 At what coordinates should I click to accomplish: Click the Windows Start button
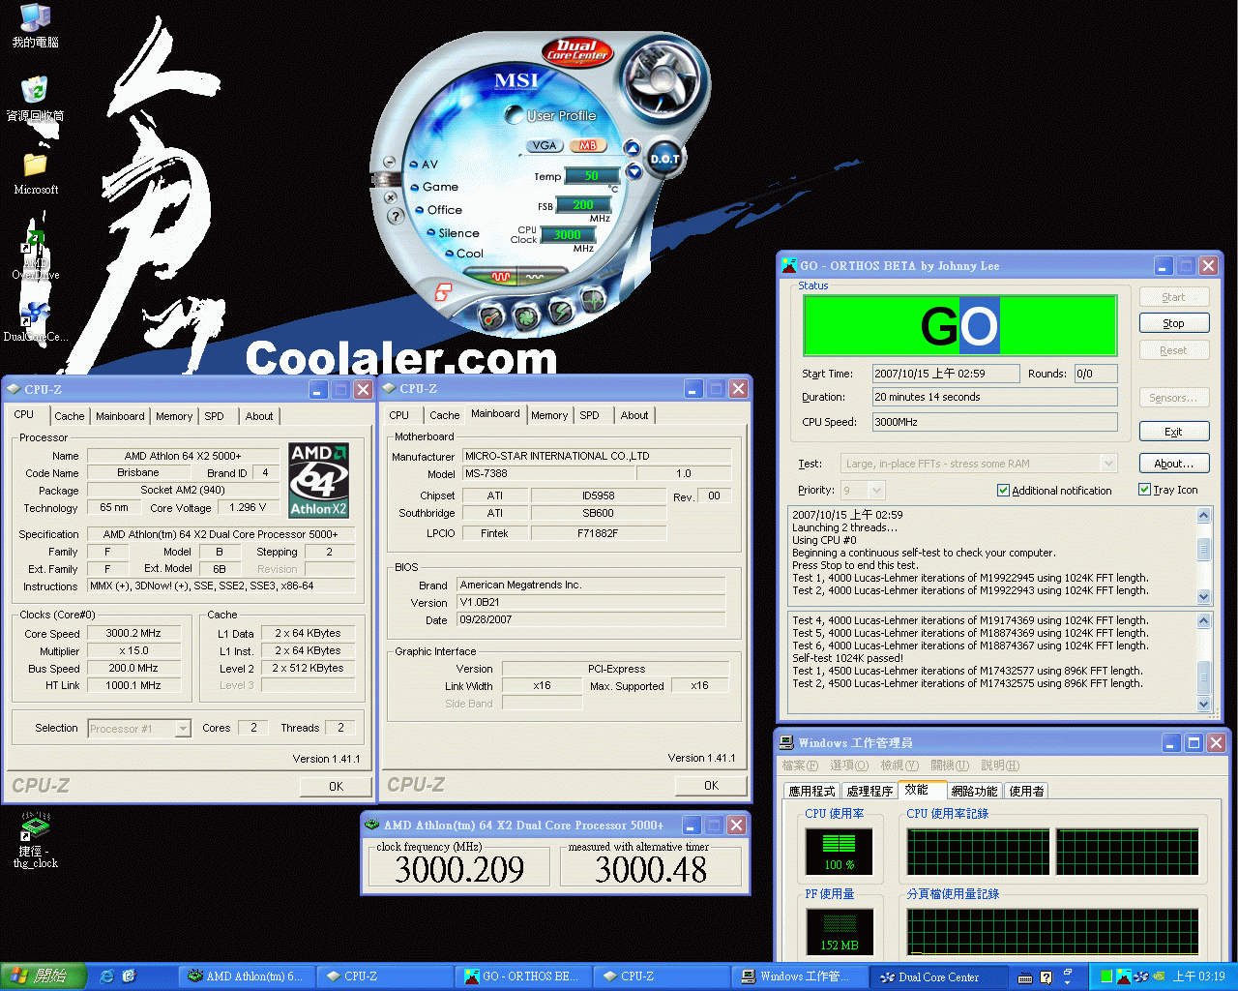tap(44, 976)
